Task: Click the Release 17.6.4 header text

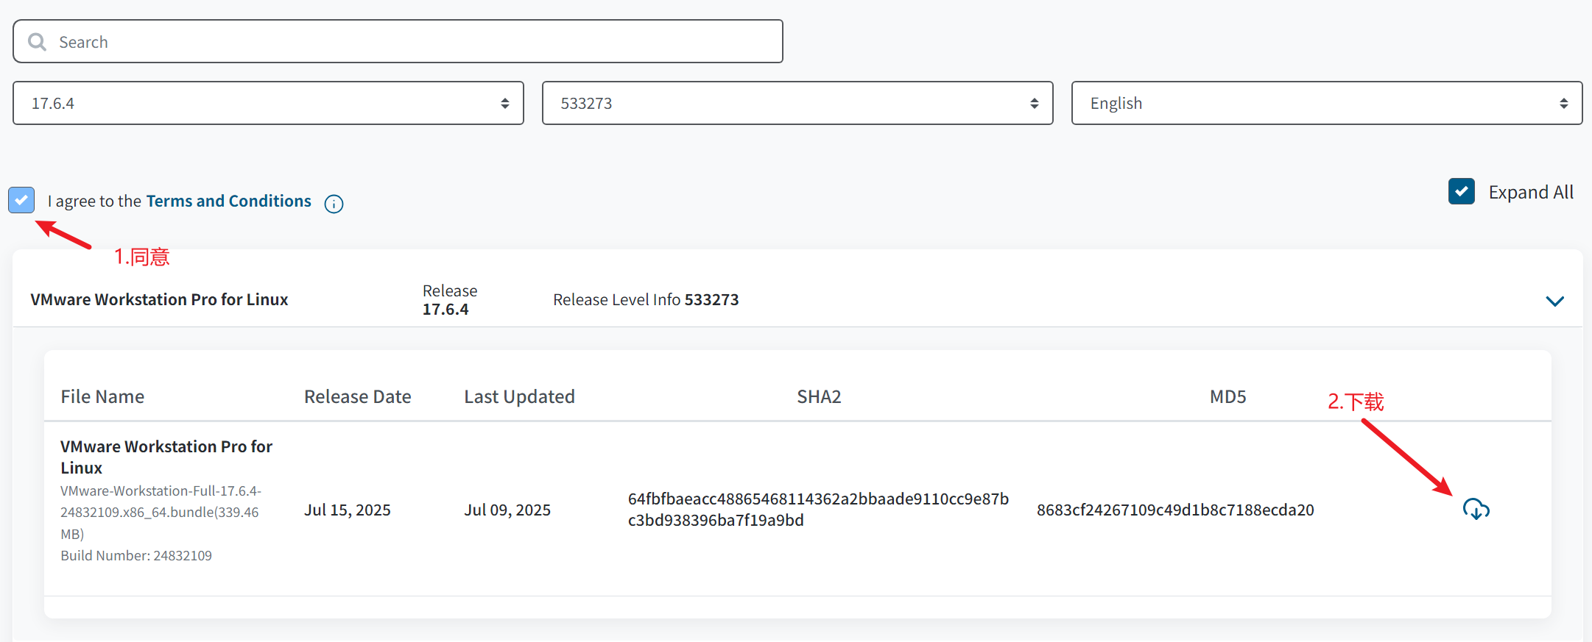Action: 450,300
